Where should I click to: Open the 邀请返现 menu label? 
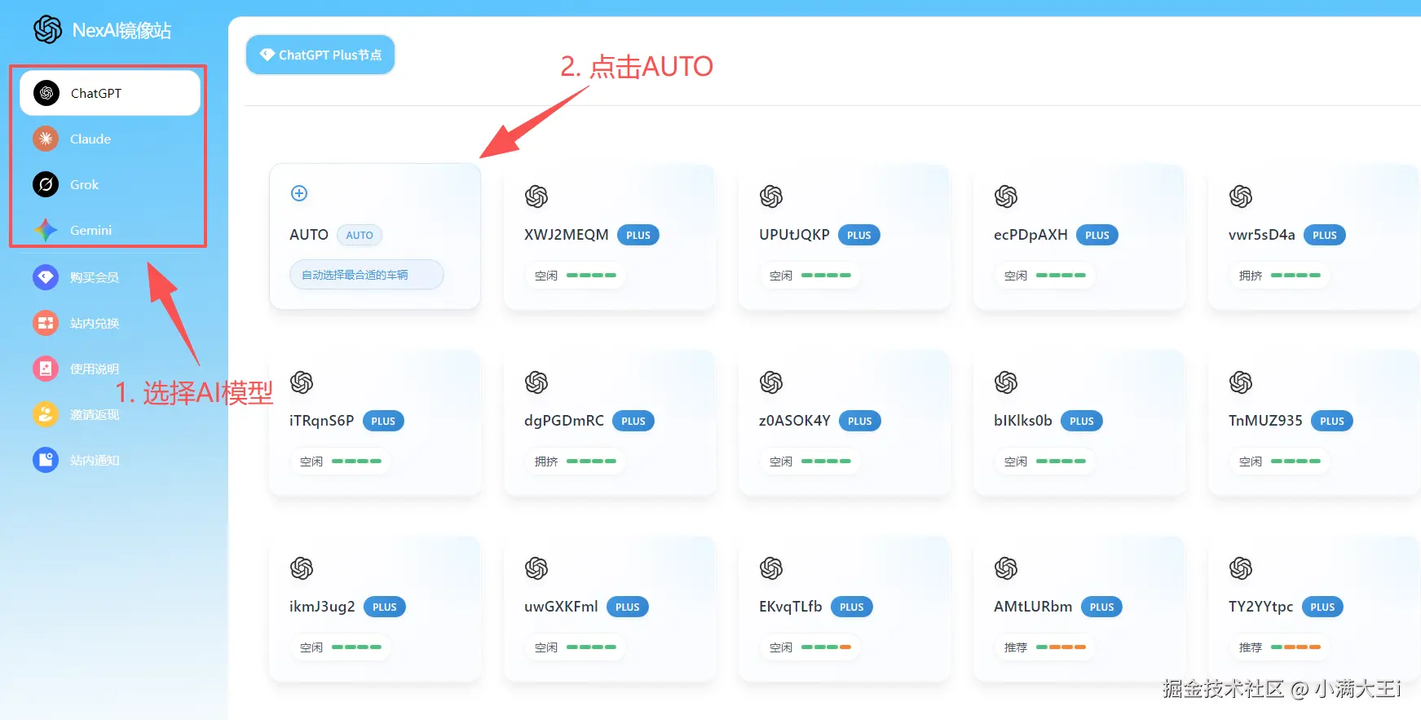(x=95, y=414)
